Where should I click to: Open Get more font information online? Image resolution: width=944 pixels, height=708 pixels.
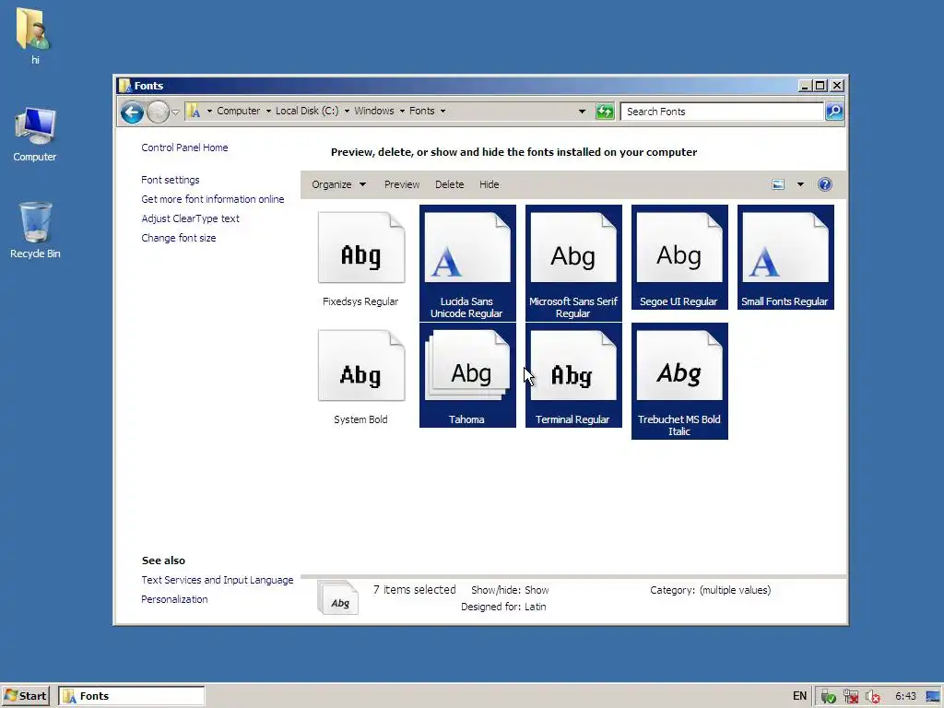tap(213, 199)
